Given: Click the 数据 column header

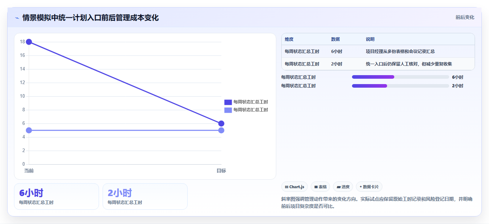Looking at the screenshot, I should tap(335, 39).
